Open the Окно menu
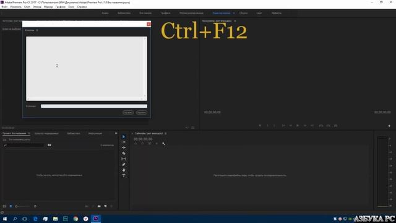Viewport: 396px width, 223px height. 71,7
